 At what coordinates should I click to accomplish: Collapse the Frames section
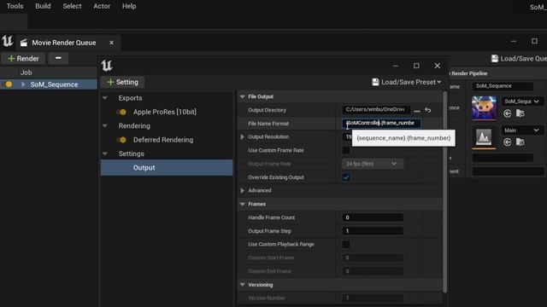point(243,204)
